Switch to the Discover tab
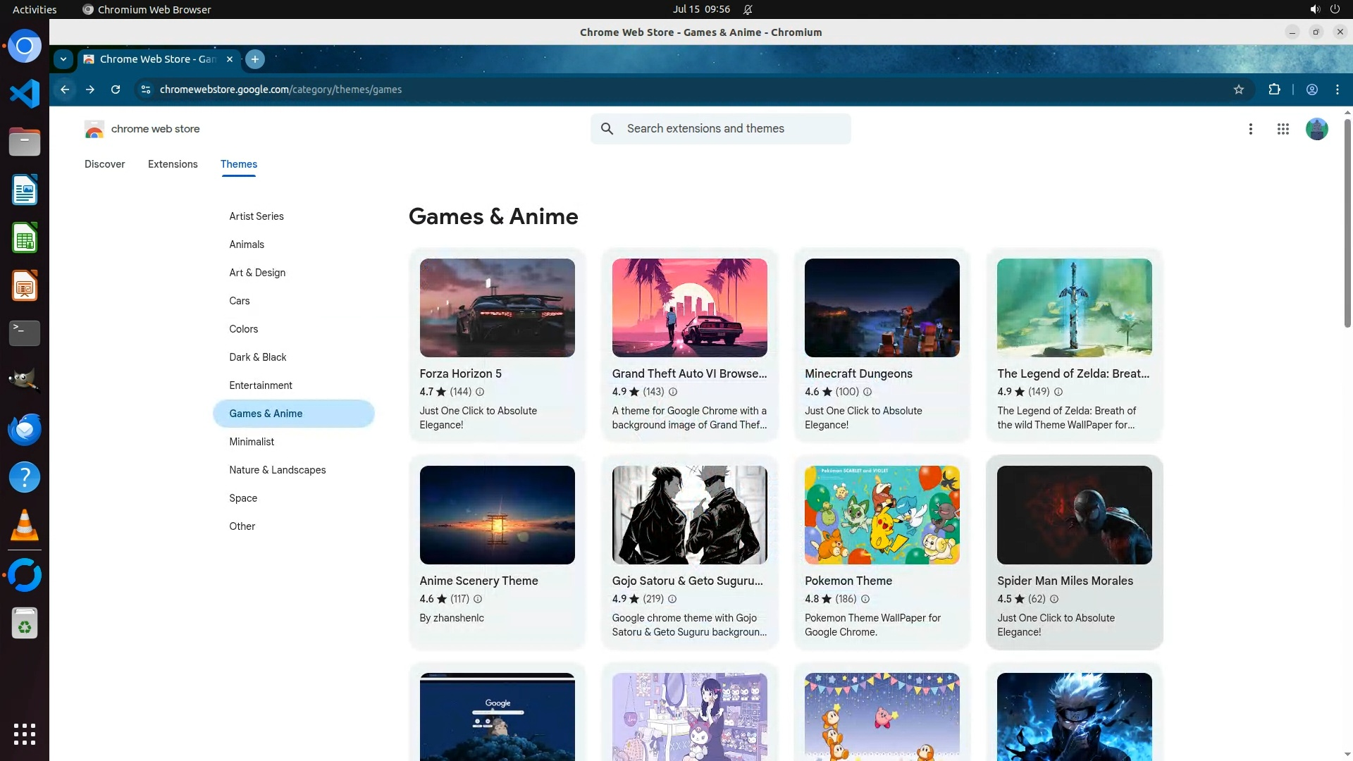Screen dimensions: 1353x761 pyautogui.click(x=104, y=164)
